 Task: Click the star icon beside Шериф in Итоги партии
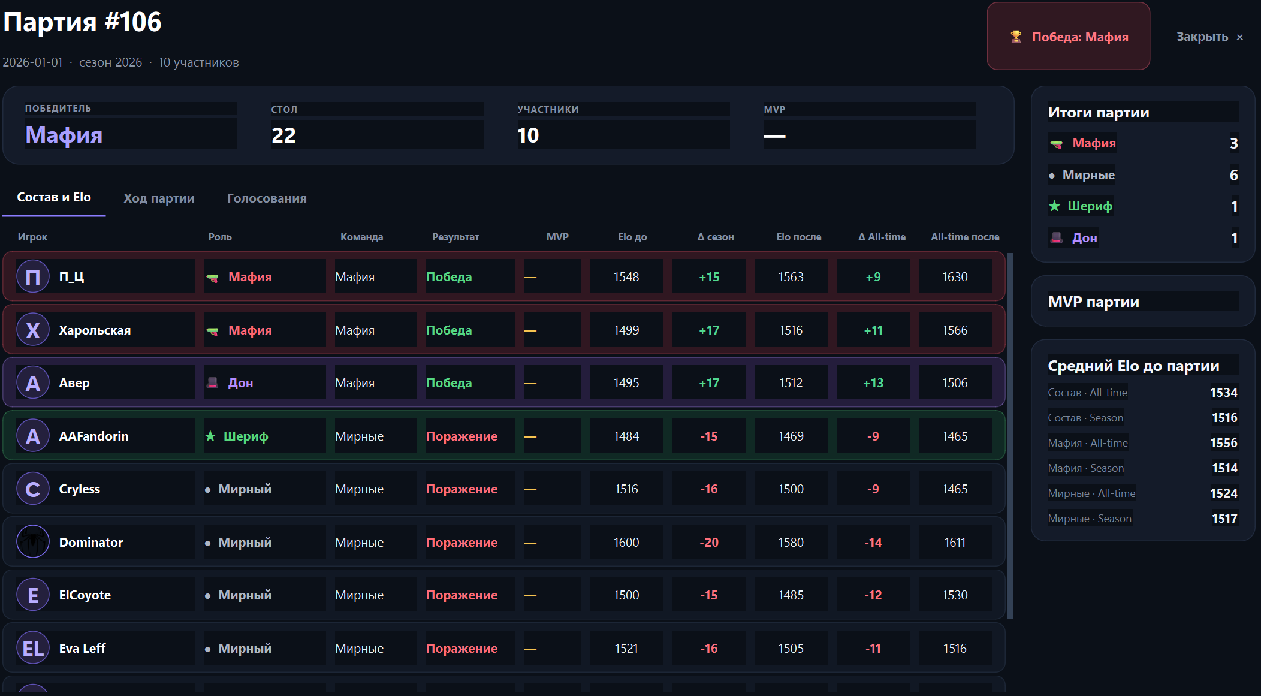pos(1055,206)
